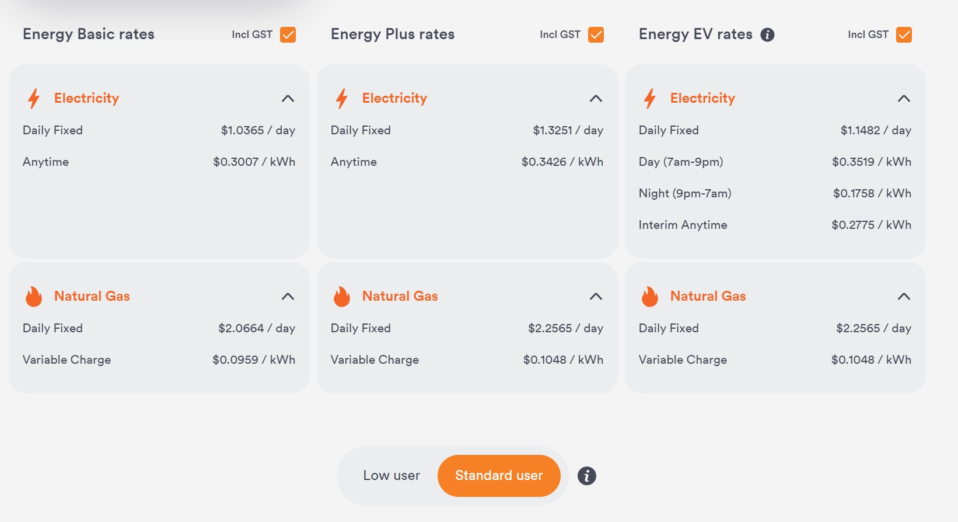Collapse the Energy Basic Electricity section
Screen dimensions: 958x522
coord(288,98)
